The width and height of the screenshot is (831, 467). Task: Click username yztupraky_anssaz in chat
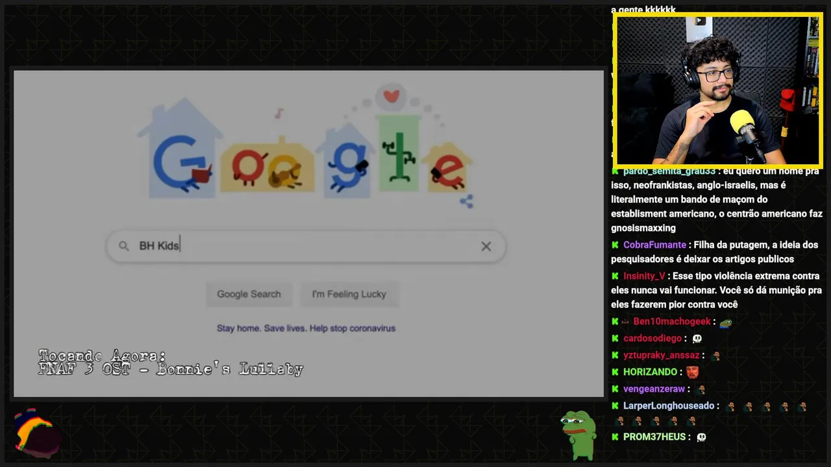point(662,355)
